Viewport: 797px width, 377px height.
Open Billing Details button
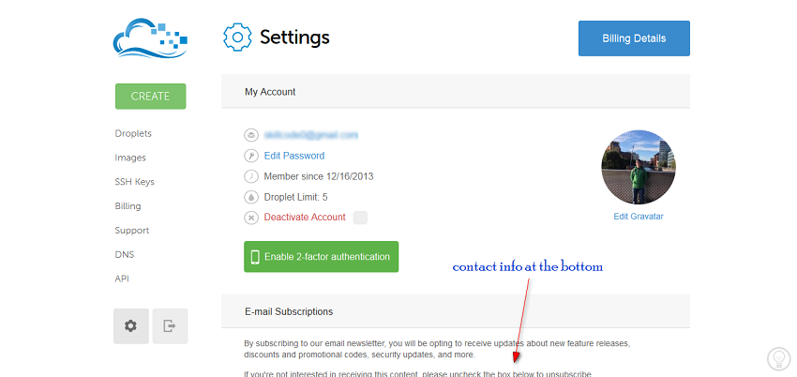click(x=634, y=38)
